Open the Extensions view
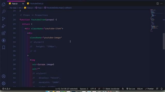The width and height of the screenshot is (165, 92). click(4, 33)
